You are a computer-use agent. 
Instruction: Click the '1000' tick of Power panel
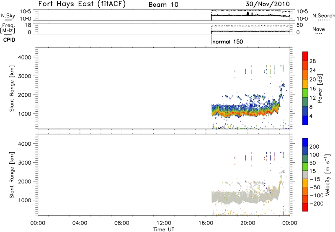point(24,113)
